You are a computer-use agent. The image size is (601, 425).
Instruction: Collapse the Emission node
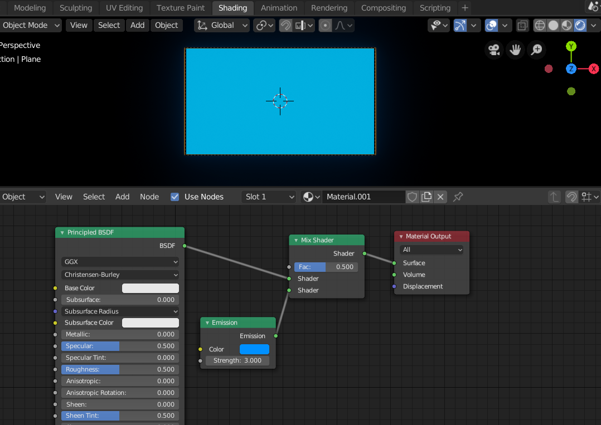[207, 323]
